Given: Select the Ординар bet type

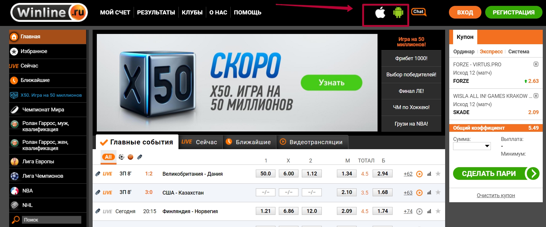Looking at the screenshot, I should click(464, 52).
